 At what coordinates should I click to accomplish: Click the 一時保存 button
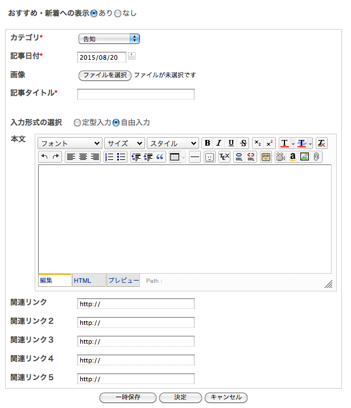127,397
